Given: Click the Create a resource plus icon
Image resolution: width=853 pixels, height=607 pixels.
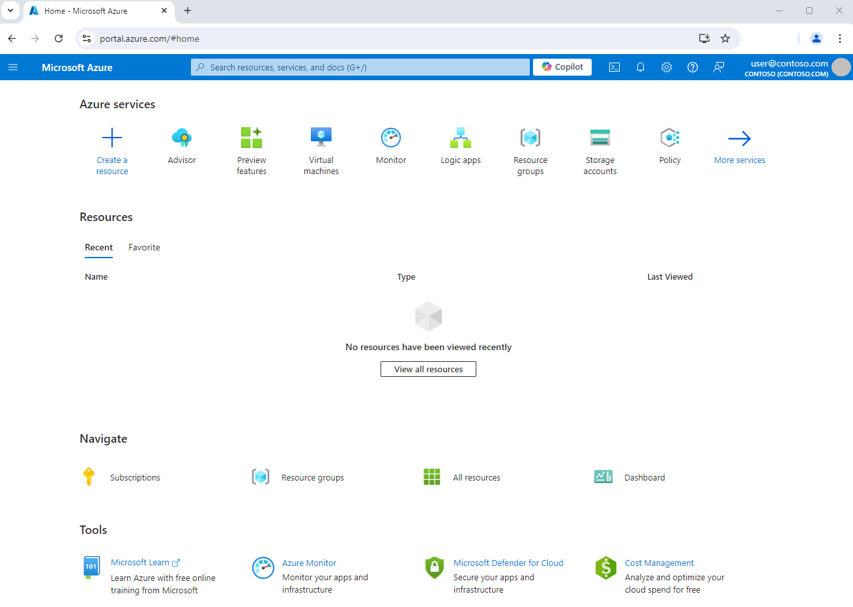Looking at the screenshot, I should click(112, 138).
